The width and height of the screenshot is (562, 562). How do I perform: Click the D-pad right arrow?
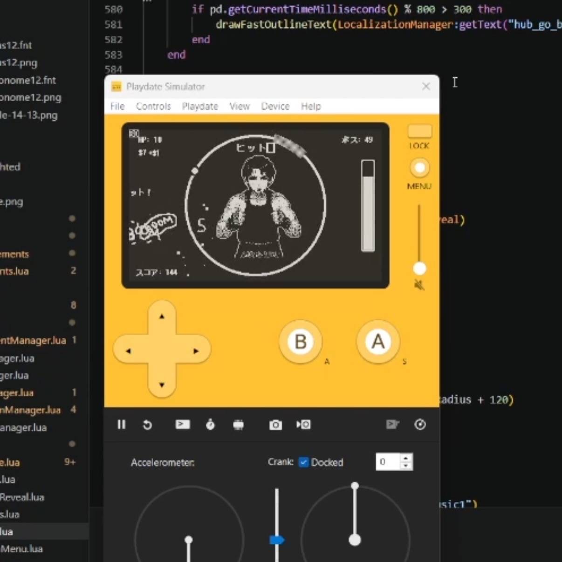196,350
